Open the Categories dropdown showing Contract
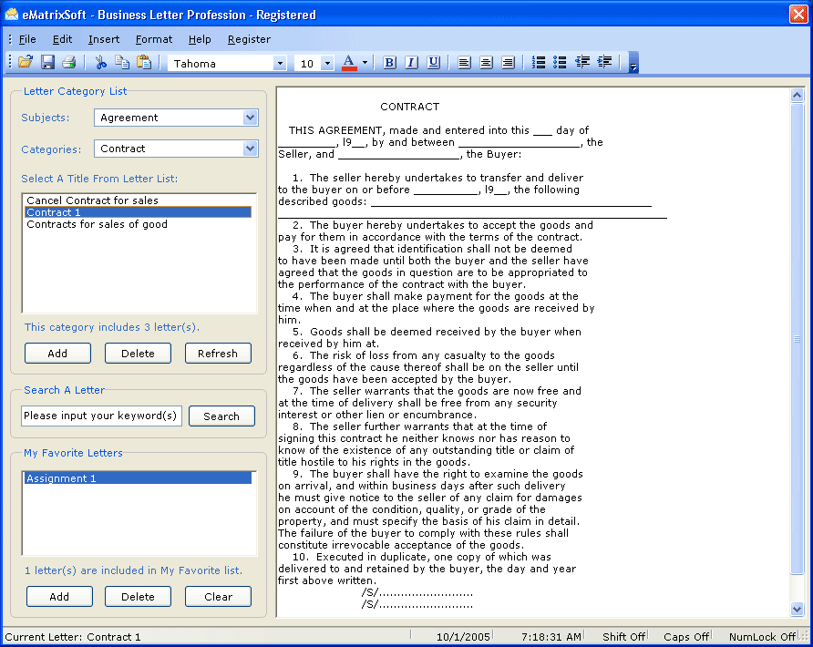Screen dimensions: 813x647 (248, 149)
